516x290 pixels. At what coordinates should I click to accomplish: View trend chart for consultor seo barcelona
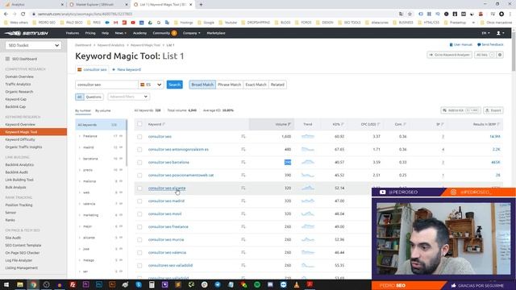pos(308,163)
